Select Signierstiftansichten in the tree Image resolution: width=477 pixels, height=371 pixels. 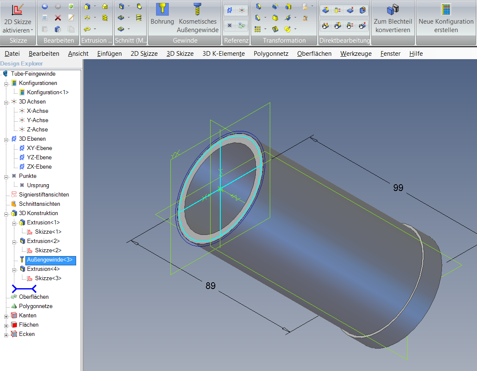coord(44,194)
